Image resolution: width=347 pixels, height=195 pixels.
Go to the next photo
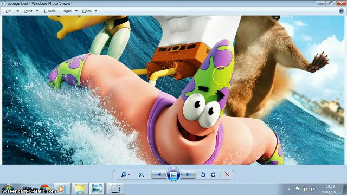[188, 174]
